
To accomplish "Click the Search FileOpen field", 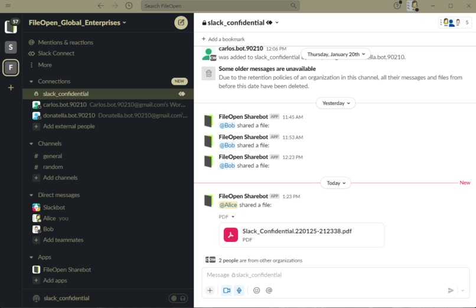I will point(220,6).
